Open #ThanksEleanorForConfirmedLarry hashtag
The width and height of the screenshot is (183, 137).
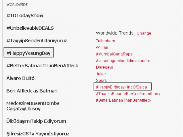[x=128, y=94]
